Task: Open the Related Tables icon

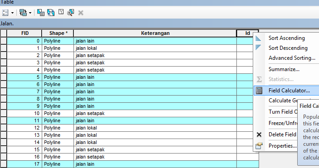Action: (23, 13)
